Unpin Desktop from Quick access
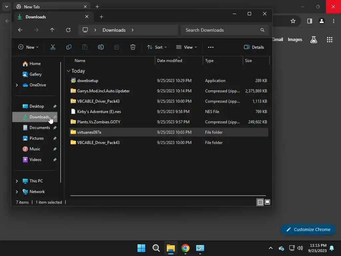The height and width of the screenshot is (256, 341). tap(55, 106)
